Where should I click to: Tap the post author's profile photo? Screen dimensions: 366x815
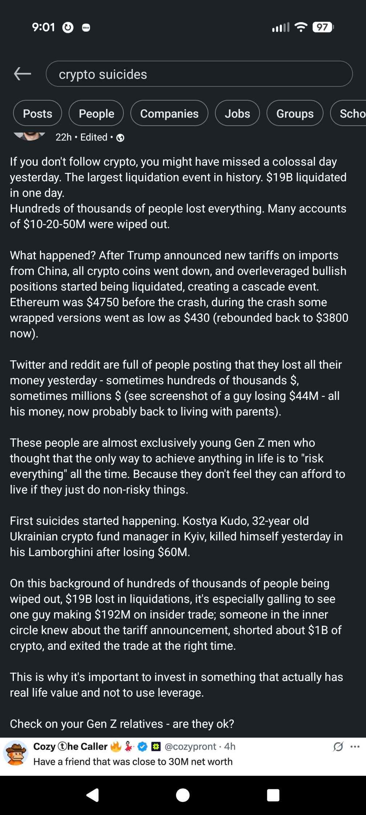pyautogui.click(x=29, y=135)
